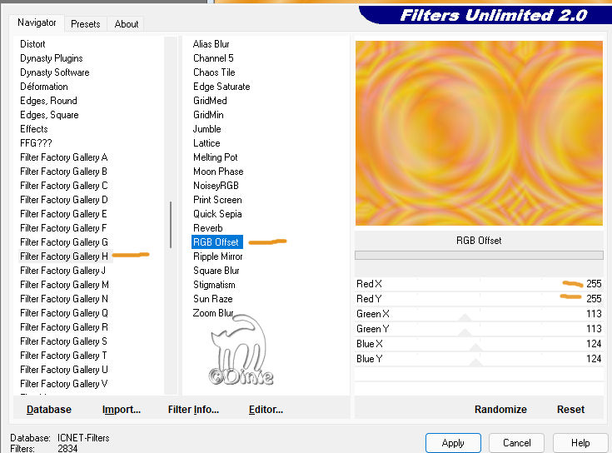Choose the Sun Raze filter

[x=212, y=299]
